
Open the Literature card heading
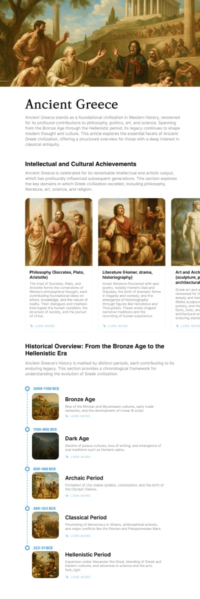(127, 275)
